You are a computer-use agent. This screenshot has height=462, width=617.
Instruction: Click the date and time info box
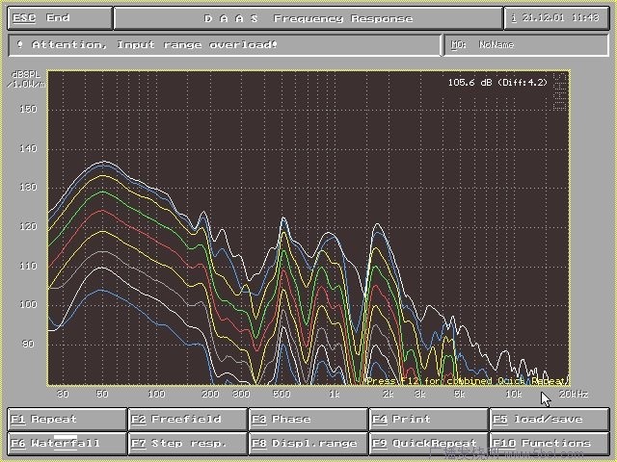click(556, 18)
